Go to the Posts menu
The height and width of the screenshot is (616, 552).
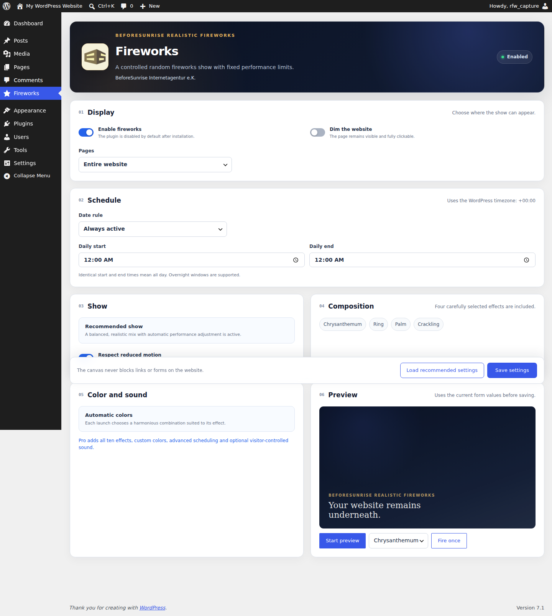pyautogui.click(x=31, y=41)
